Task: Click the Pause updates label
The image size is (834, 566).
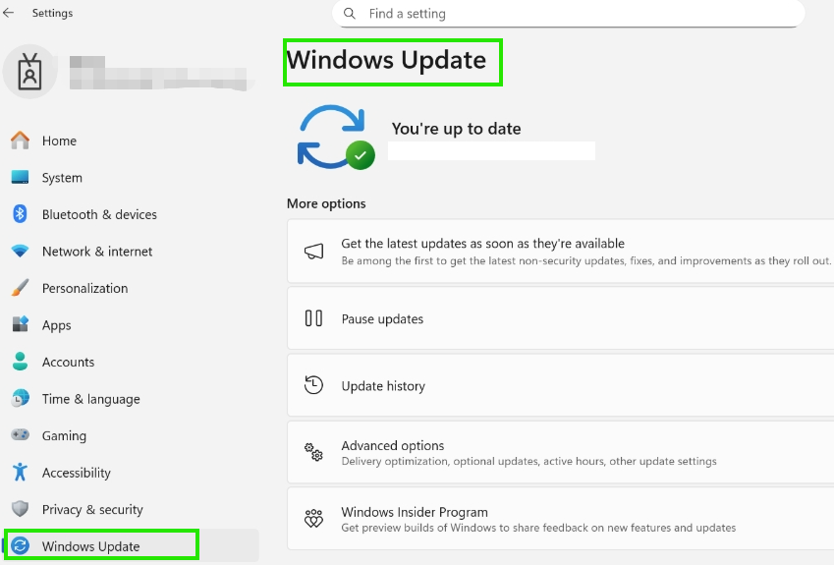Action: point(382,318)
